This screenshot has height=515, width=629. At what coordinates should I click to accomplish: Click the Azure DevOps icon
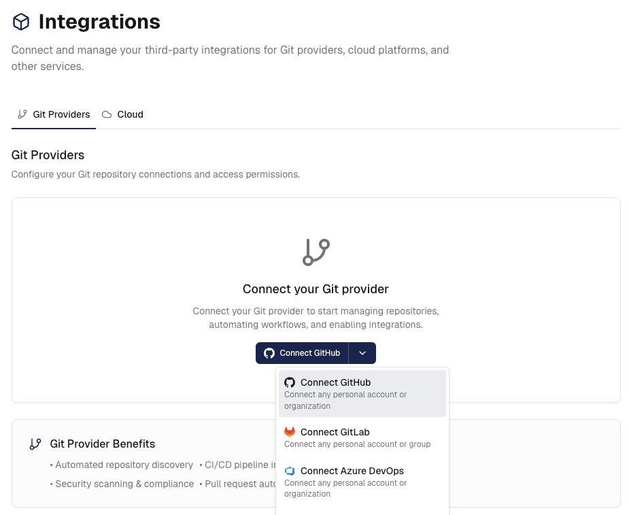coord(290,471)
